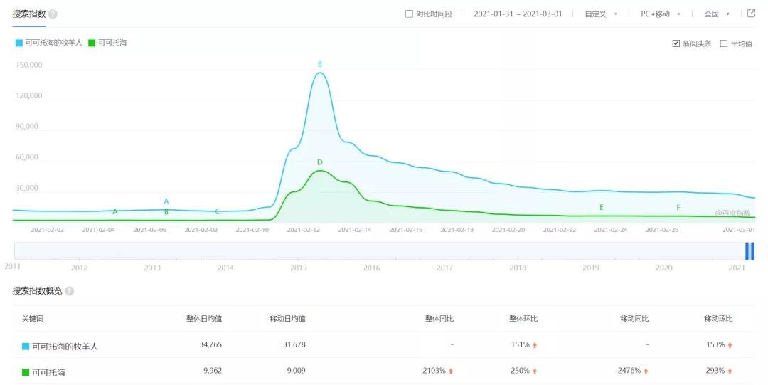The height and width of the screenshot is (385, 768).
Task: Click 可可托海 keyword in overview table
Action: point(48,372)
